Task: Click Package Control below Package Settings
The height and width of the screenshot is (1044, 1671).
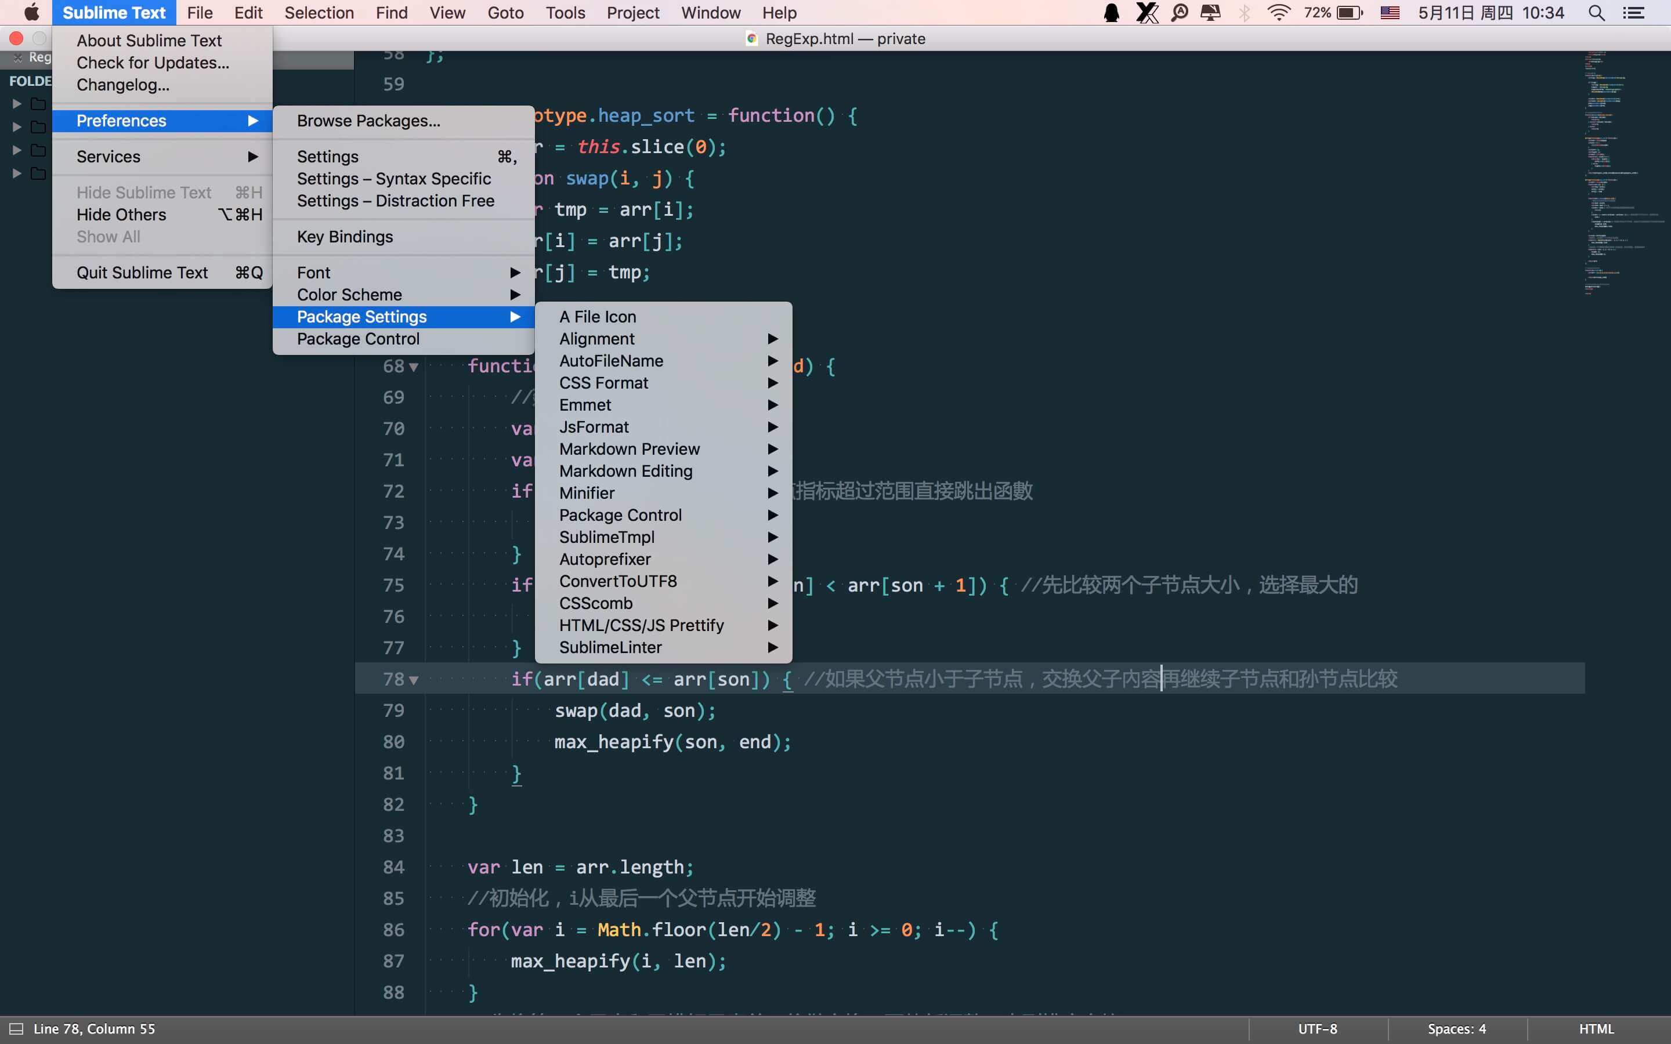Action: [x=403, y=339]
